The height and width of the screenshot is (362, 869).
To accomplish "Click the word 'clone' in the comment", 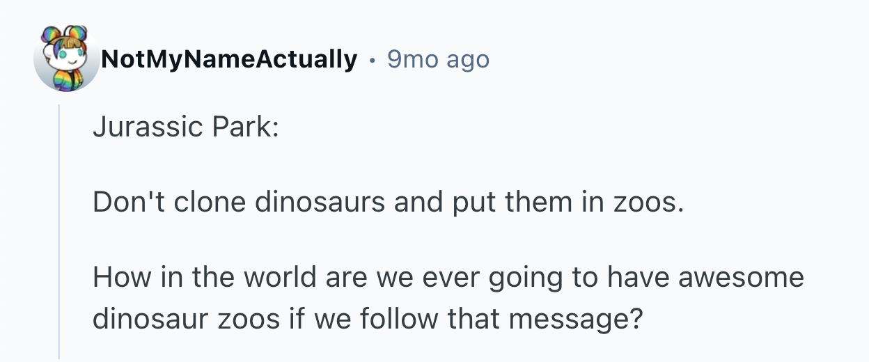I will [x=209, y=203].
